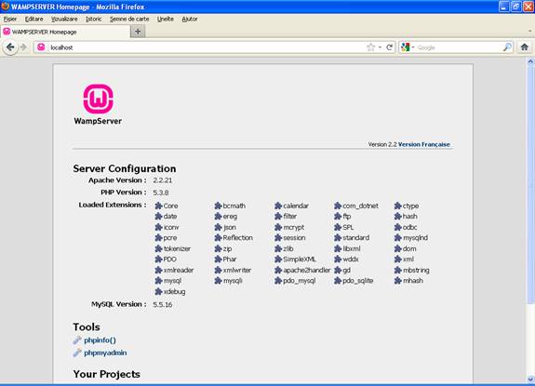Click the puzzle icon beside pdo_sqlite

pyautogui.click(x=338, y=281)
